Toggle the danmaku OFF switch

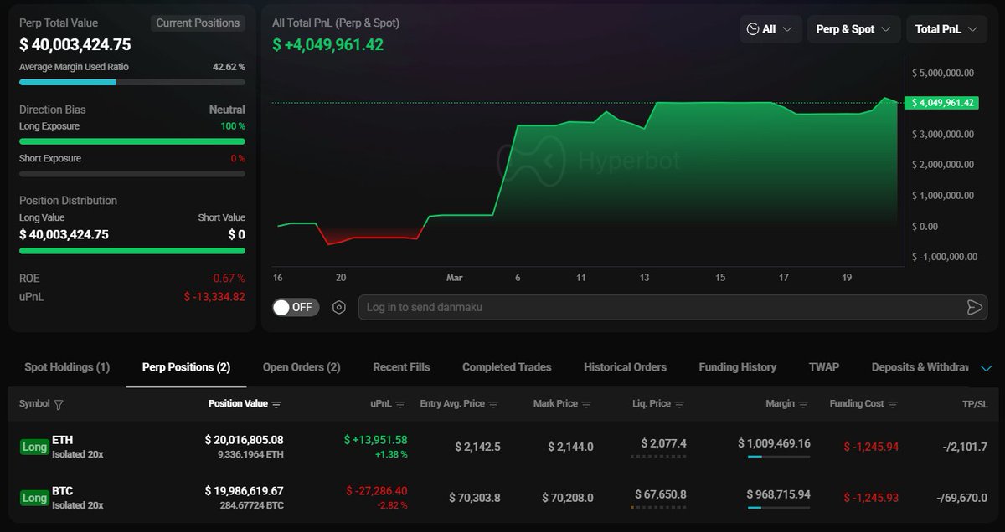(295, 307)
